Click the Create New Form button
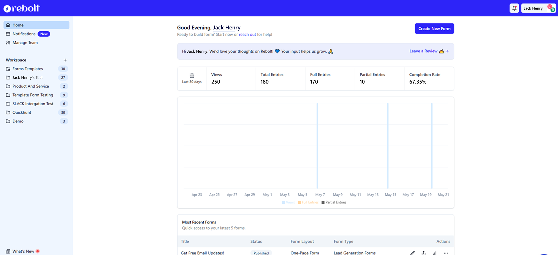 click(x=434, y=29)
